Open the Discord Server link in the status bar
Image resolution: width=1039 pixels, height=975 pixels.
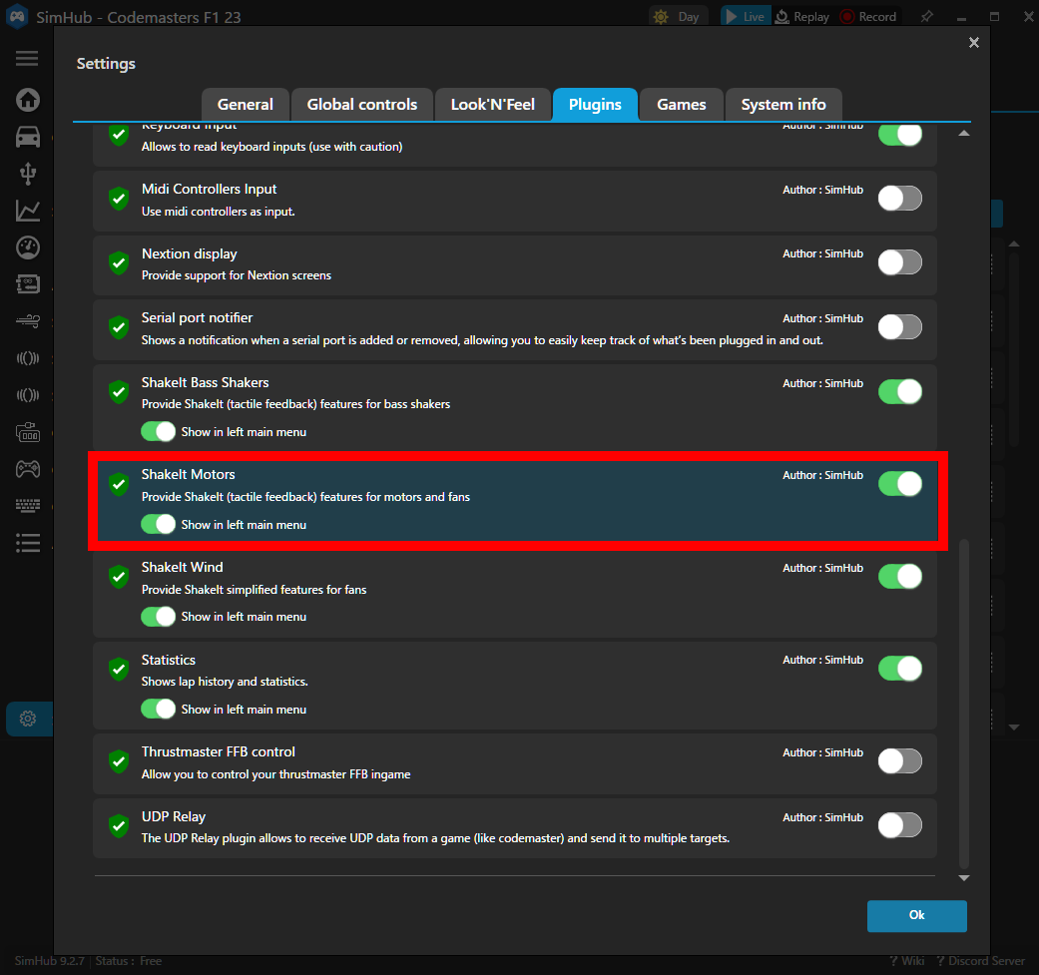(981, 961)
